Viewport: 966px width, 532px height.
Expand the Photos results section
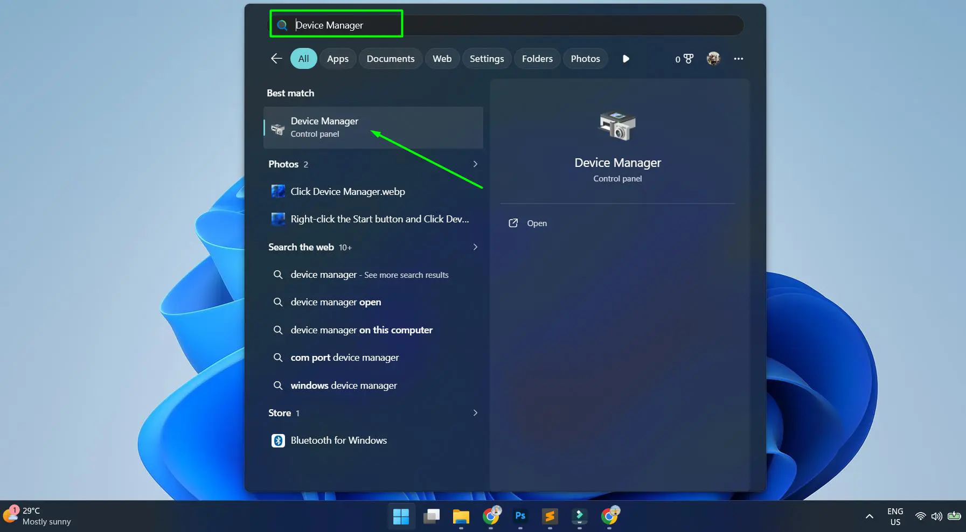pyautogui.click(x=475, y=164)
